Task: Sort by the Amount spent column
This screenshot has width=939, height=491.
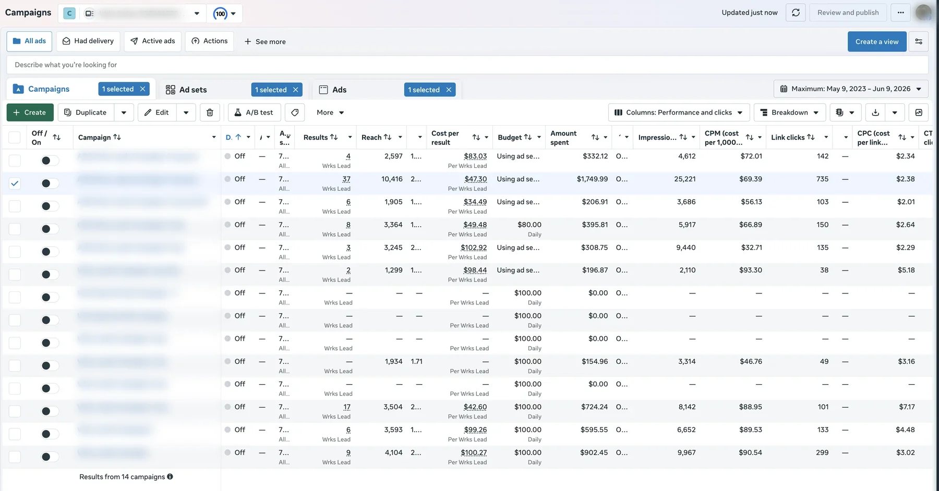Action: (x=595, y=137)
